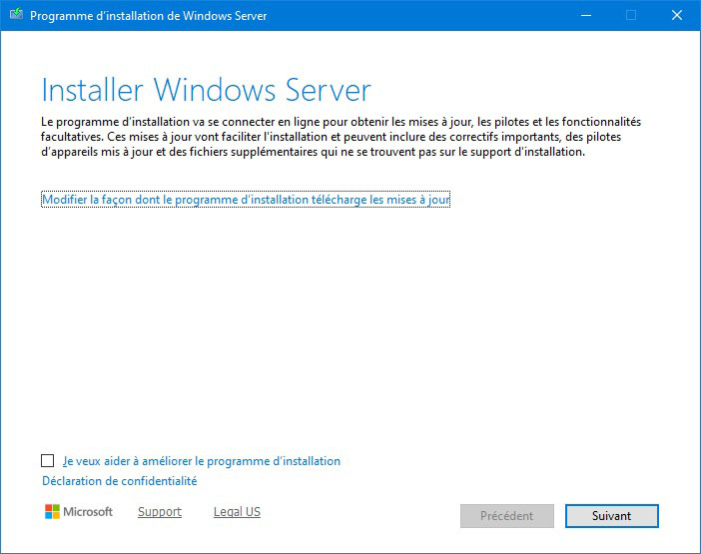Open the 'Déclaration de confidentialité' link
Image resolution: width=701 pixels, height=554 pixels.
[119, 481]
